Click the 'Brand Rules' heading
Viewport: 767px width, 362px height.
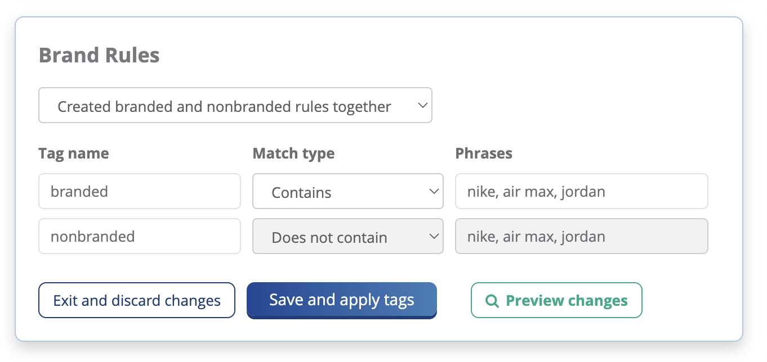coord(99,56)
